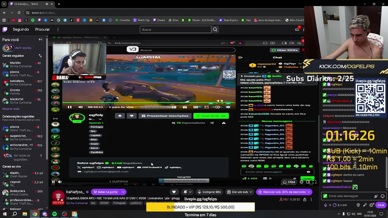Open the stream's more options dots

(311, 200)
